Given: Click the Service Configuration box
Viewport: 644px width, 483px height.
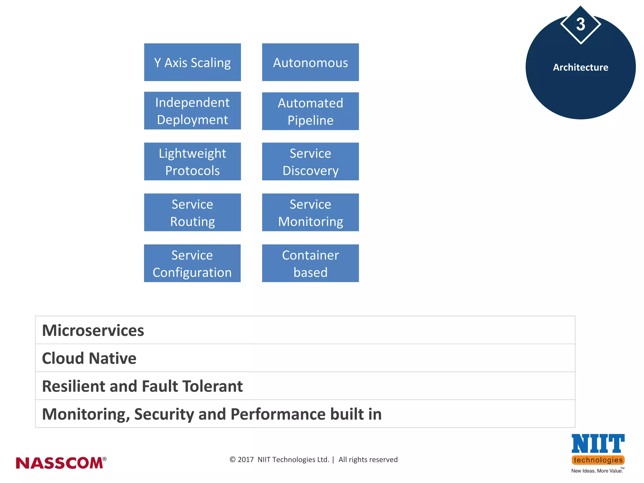Looking at the screenshot, I should coord(192,263).
